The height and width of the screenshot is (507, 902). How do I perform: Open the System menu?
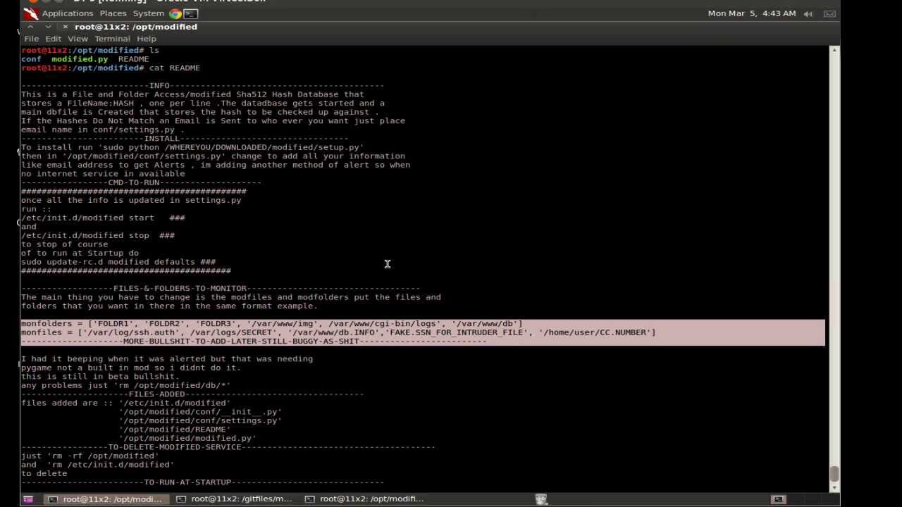point(149,13)
